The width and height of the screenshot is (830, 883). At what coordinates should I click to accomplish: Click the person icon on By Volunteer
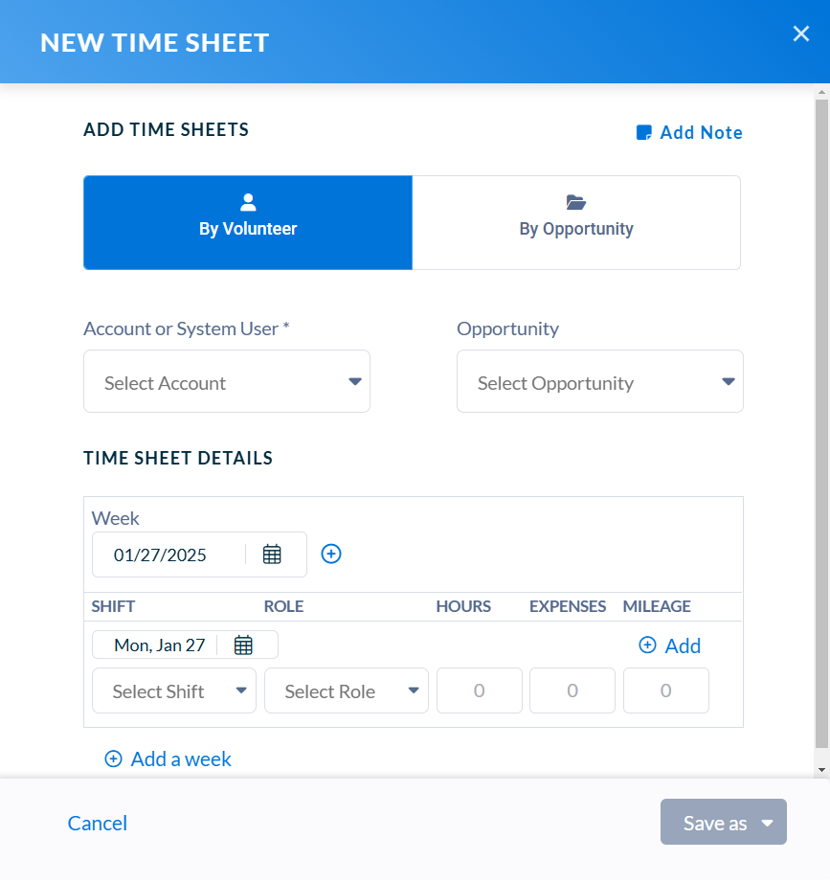pos(248,202)
